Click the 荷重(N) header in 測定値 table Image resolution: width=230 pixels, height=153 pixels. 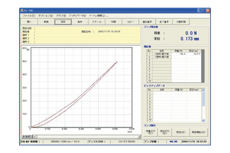point(179,51)
